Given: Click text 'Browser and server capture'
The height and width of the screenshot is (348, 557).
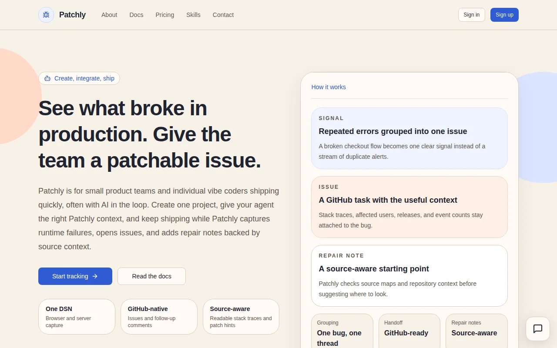Looking at the screenshot, I should point(68,322).
